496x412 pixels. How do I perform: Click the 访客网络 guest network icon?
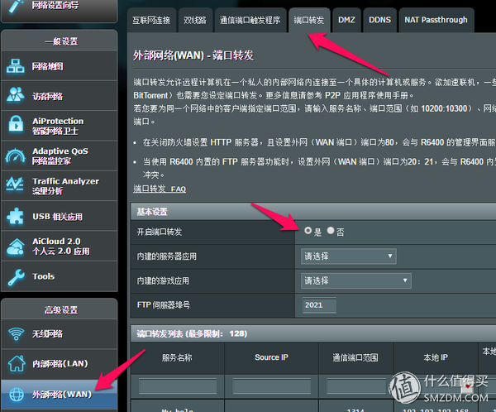(x=15, y=94)
